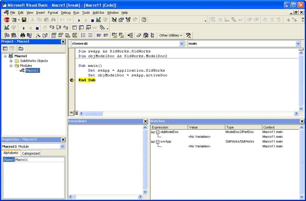Open the Debug menu
The height and width of the screenshot is (201, 306).
66,13
